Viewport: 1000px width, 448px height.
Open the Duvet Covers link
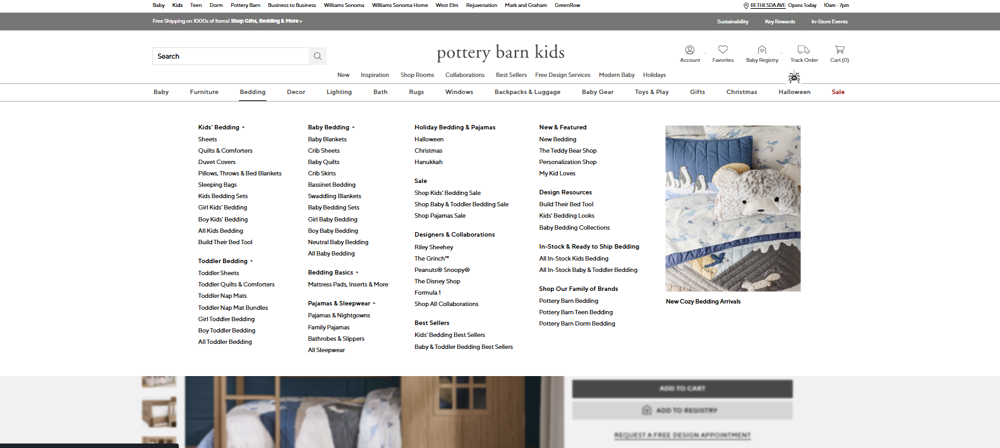coord(217,162)
